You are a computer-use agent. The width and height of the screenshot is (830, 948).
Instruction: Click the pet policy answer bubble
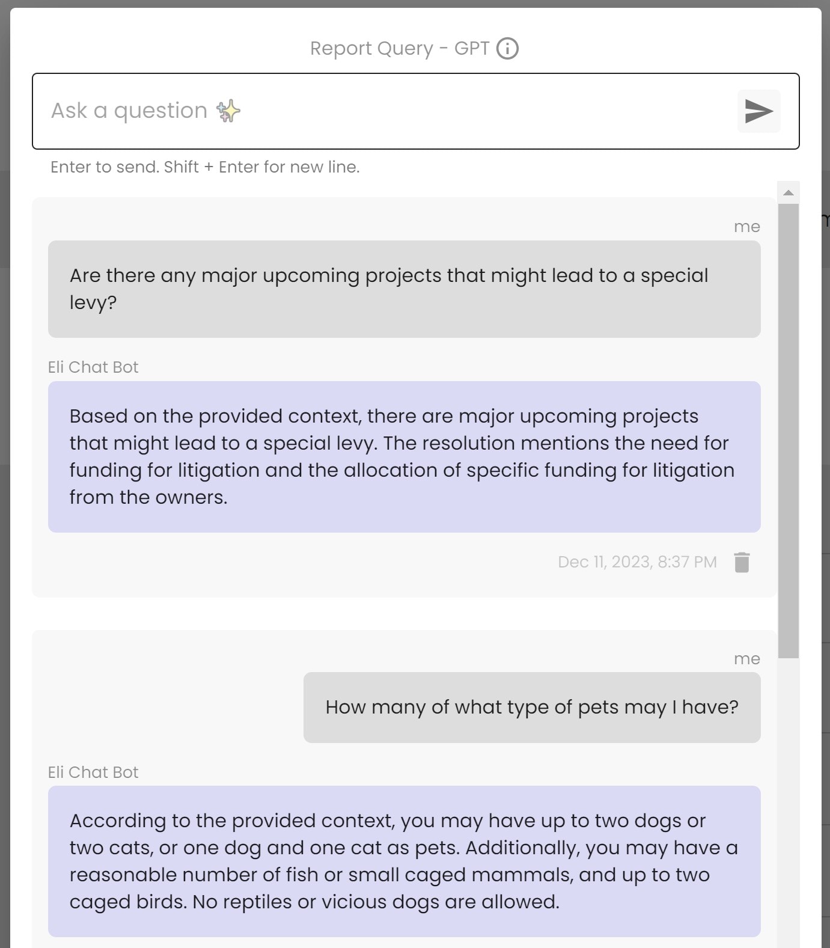click(x=403, y=861)
